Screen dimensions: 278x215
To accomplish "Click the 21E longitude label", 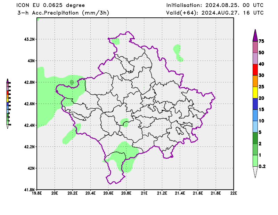I will coord(144,193).
